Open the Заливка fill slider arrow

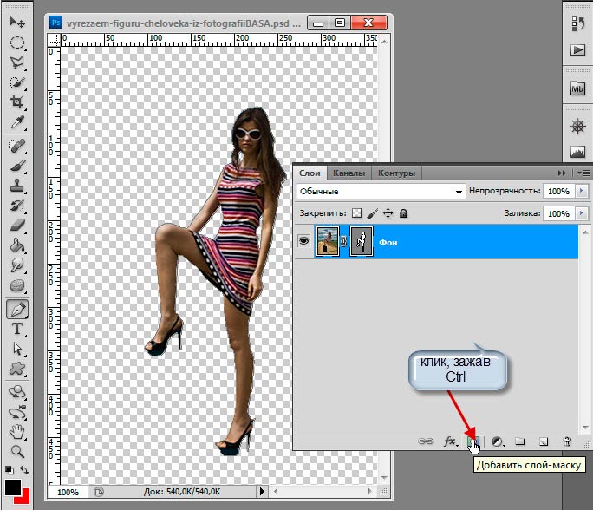578,213
